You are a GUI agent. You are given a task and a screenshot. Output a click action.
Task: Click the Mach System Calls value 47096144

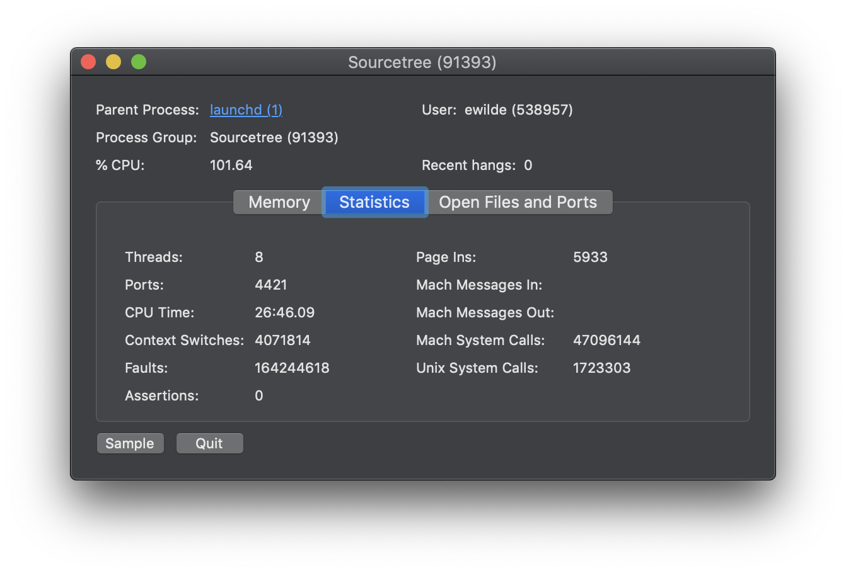[606, 340]
